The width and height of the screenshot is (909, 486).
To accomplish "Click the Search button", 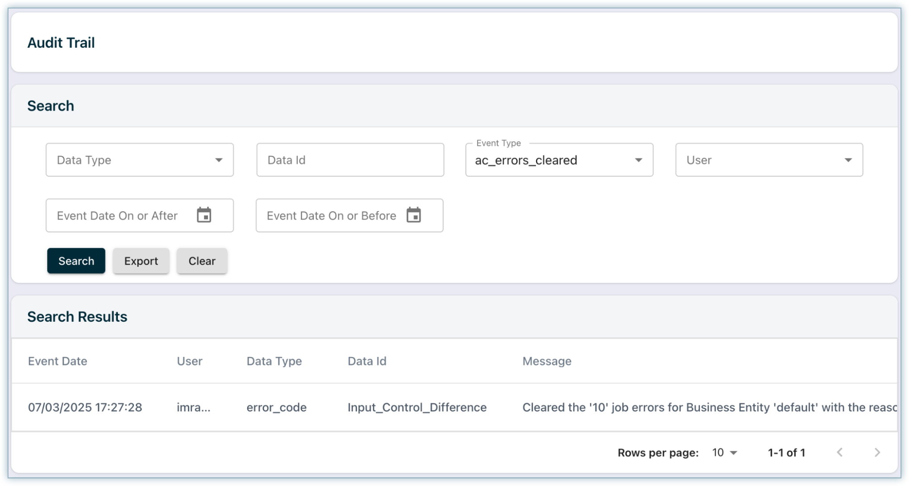I will point(76,261).
